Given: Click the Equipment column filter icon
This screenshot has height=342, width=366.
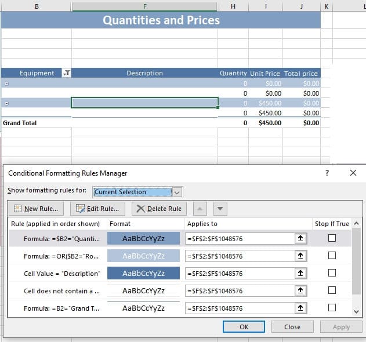Looking at the screenshot, I should 66,73.
